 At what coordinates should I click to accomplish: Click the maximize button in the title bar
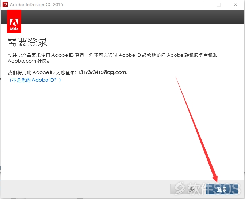point(219,5)
